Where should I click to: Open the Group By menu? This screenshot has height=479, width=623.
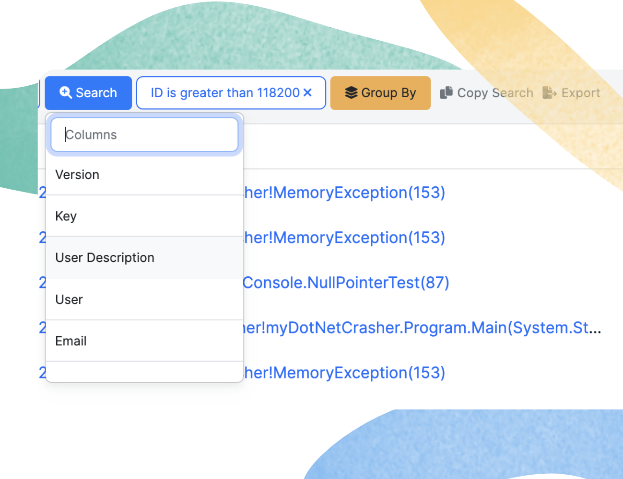[380, 93]
